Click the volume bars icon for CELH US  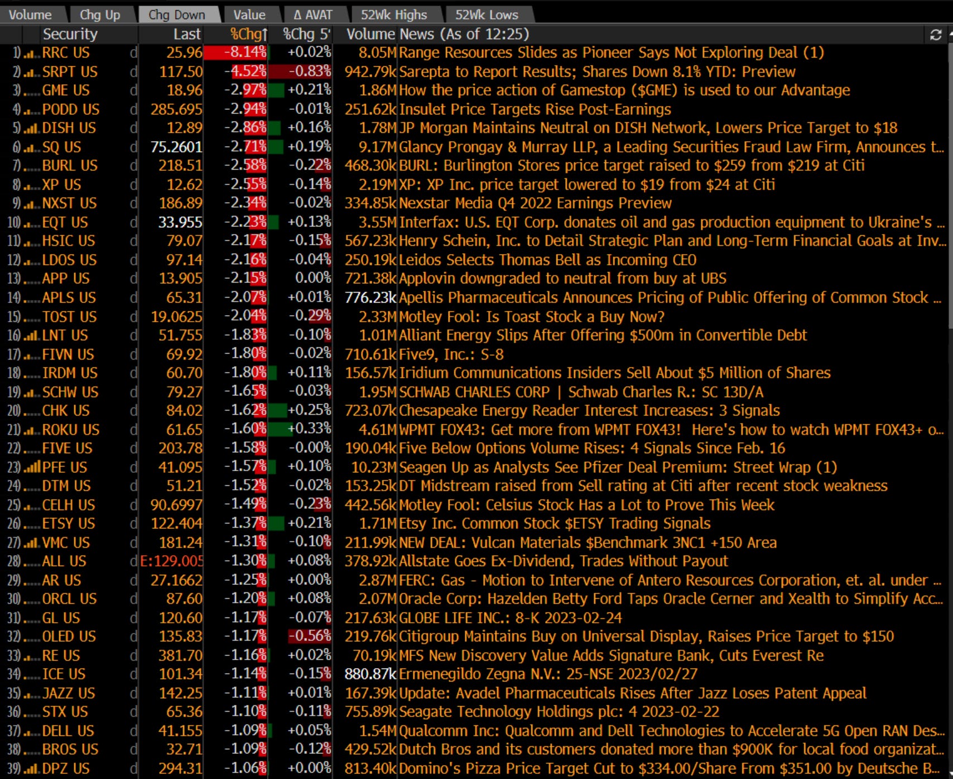[x=32, y=506]
